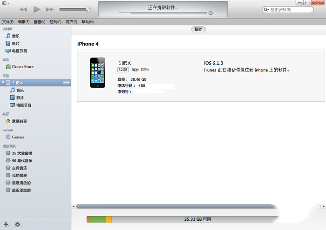
Task: Open the 编辑(E) menu
Action: click(24, 22)
